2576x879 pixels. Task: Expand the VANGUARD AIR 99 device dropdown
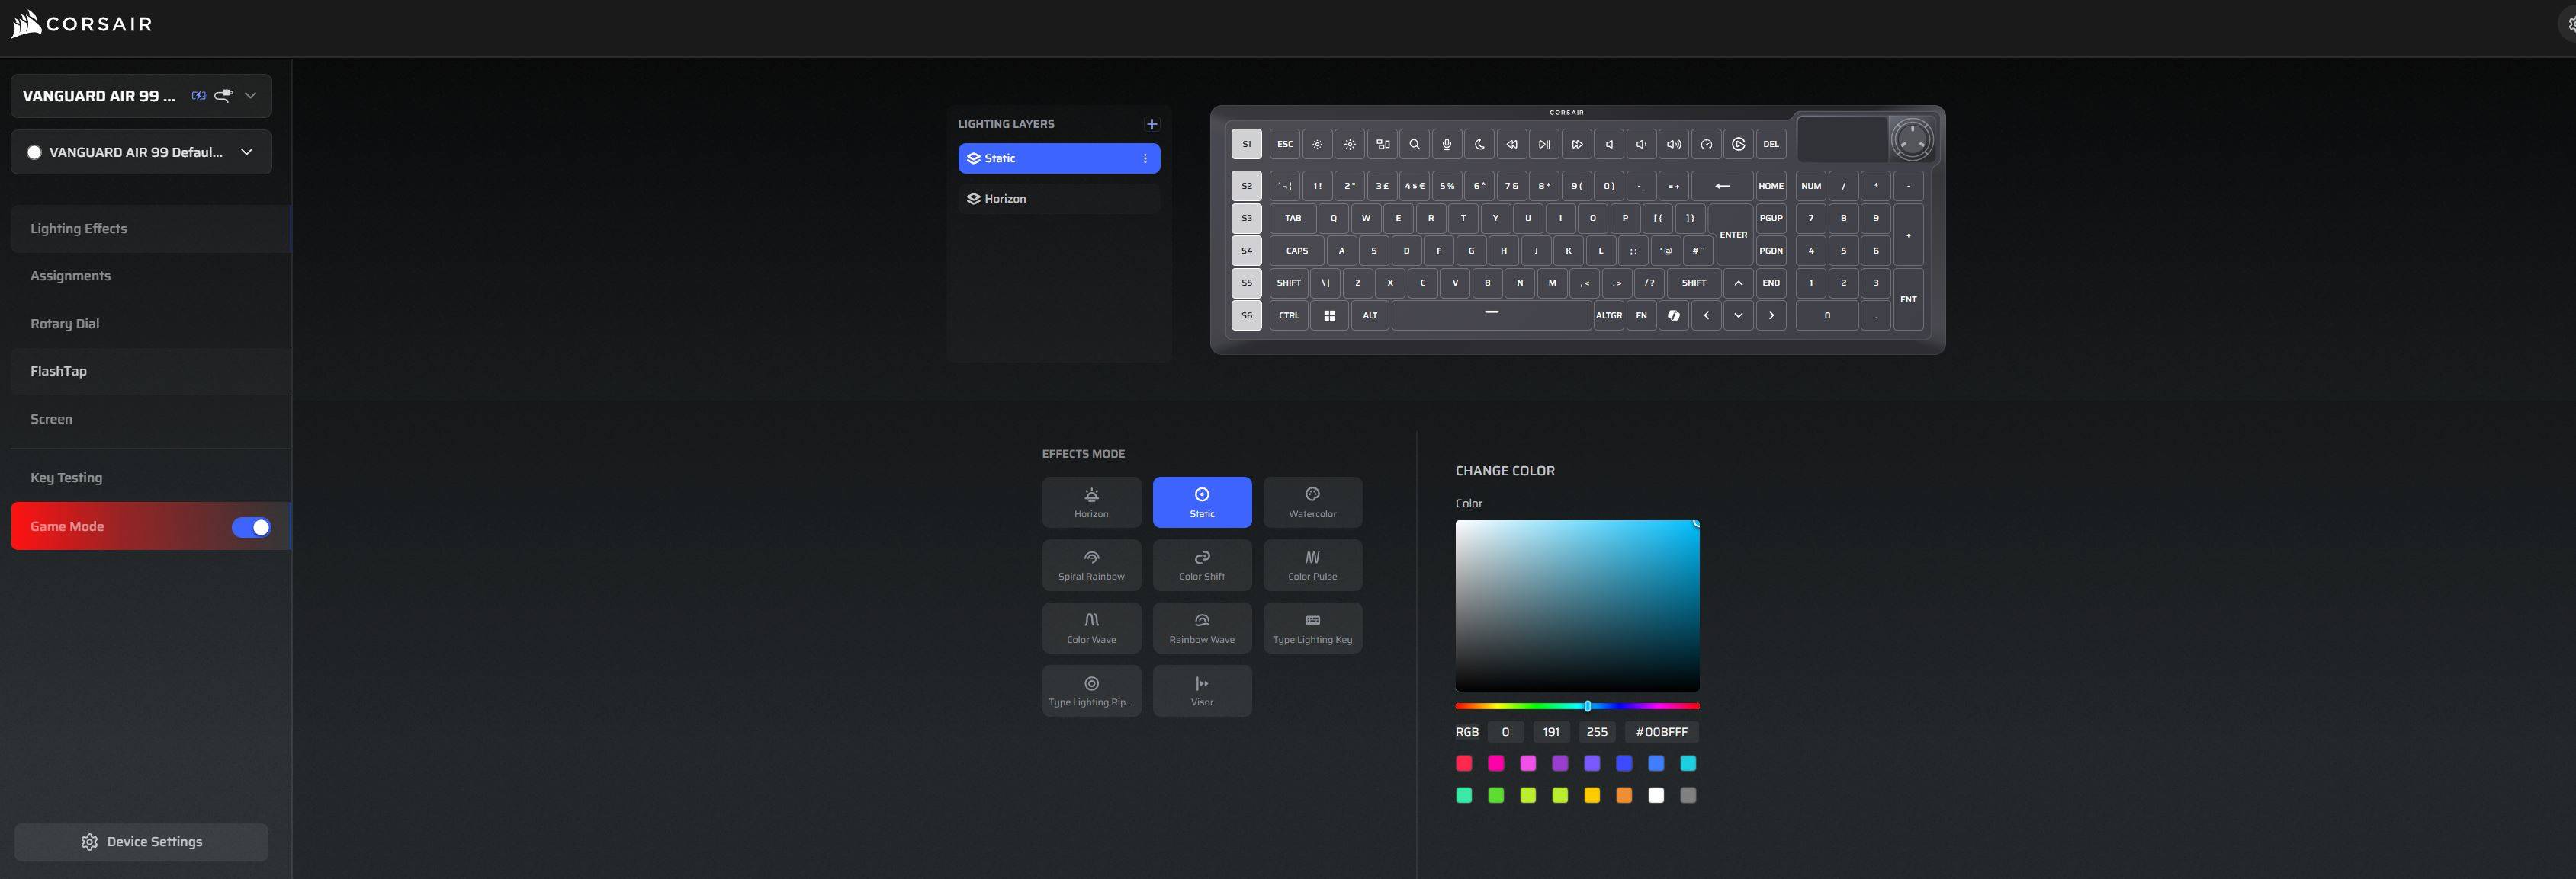click(x=250, y=96)
